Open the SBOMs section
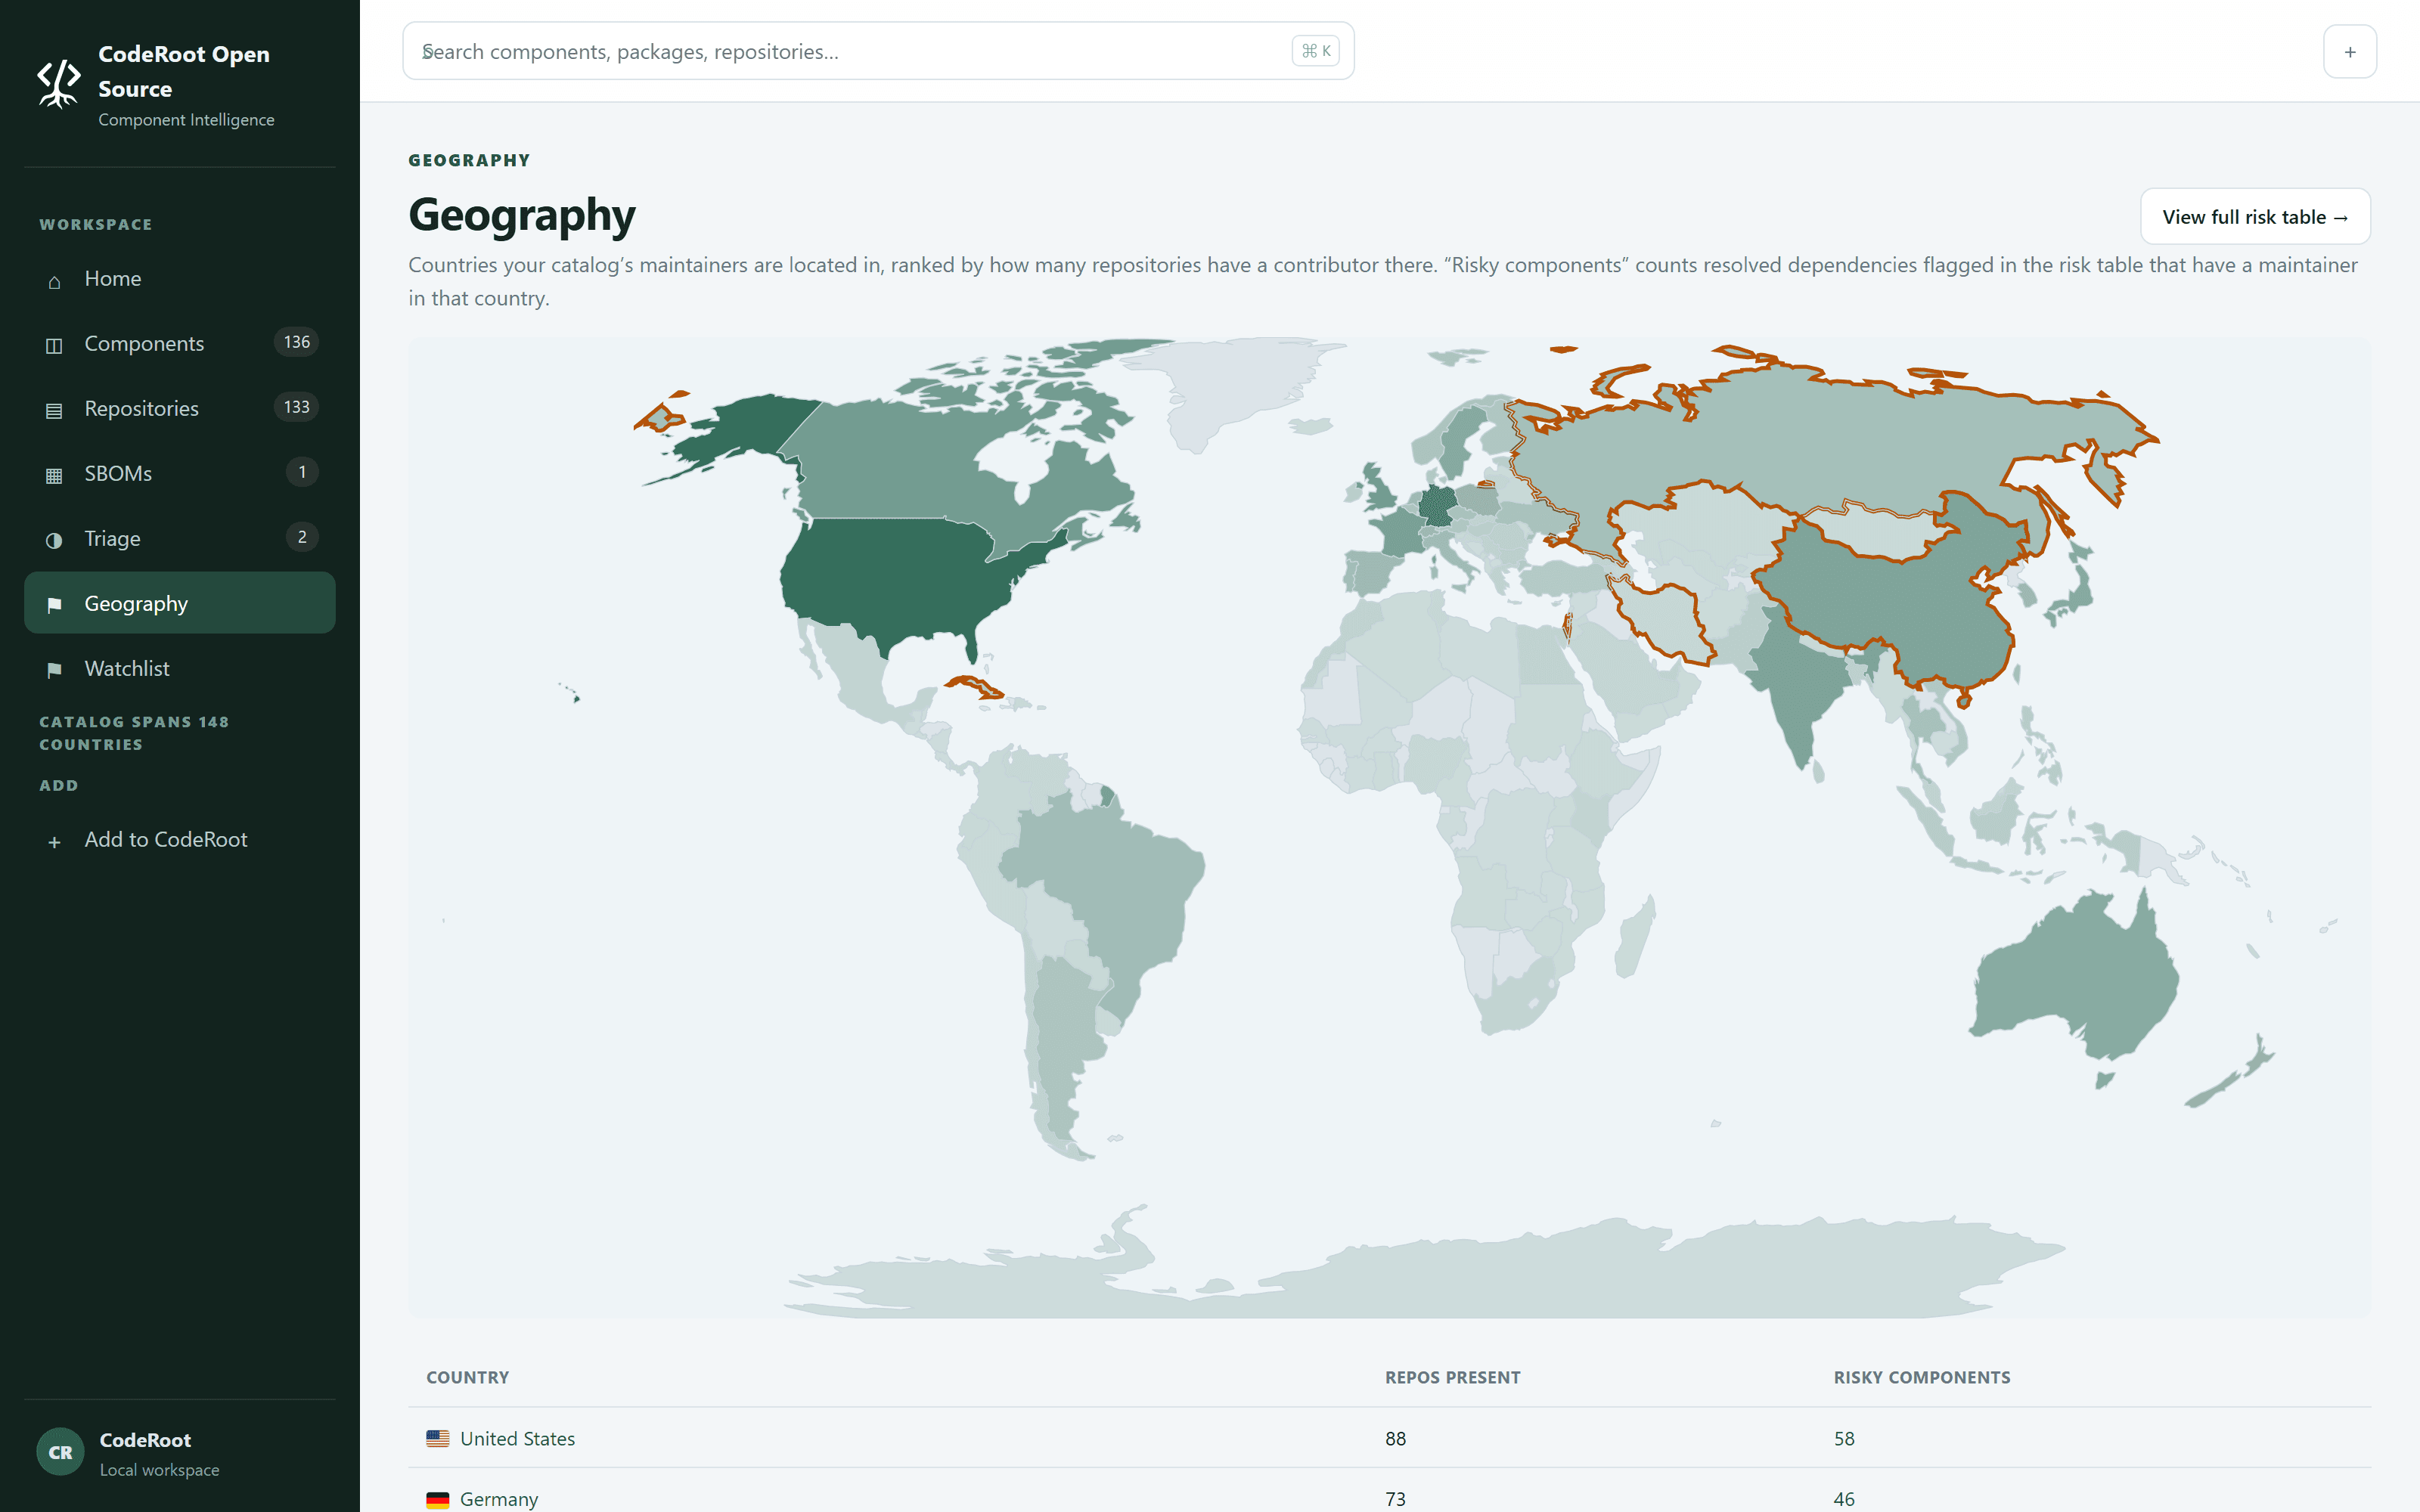Image resolution: width=2420 pixels, height=1512 pixels. [x=180, y=473]
